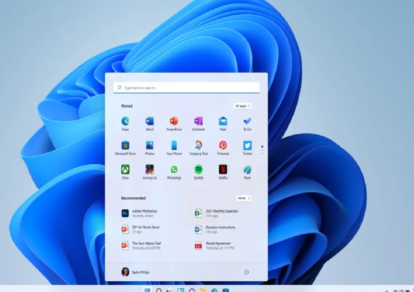Open the Your Phone app
The height and width of the screenshot is (292, 414).
click(174, 148)
